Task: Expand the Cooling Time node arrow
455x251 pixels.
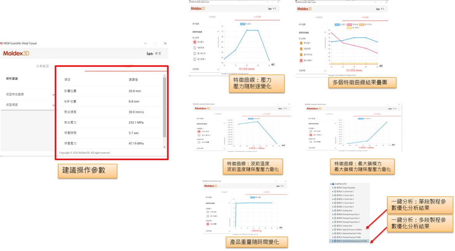Action: (332, 226)
